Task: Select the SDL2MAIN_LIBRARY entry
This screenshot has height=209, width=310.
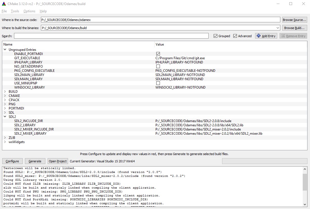Action: coord(29,75)
